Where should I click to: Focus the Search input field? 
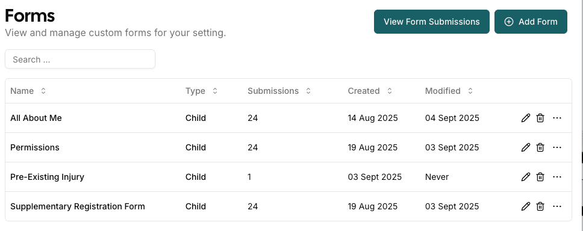pos(80,60)
